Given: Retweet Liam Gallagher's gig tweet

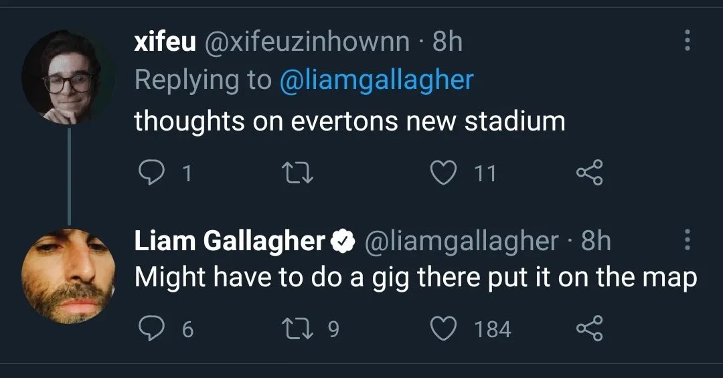Looking at the screenshot, I should 295,328.
